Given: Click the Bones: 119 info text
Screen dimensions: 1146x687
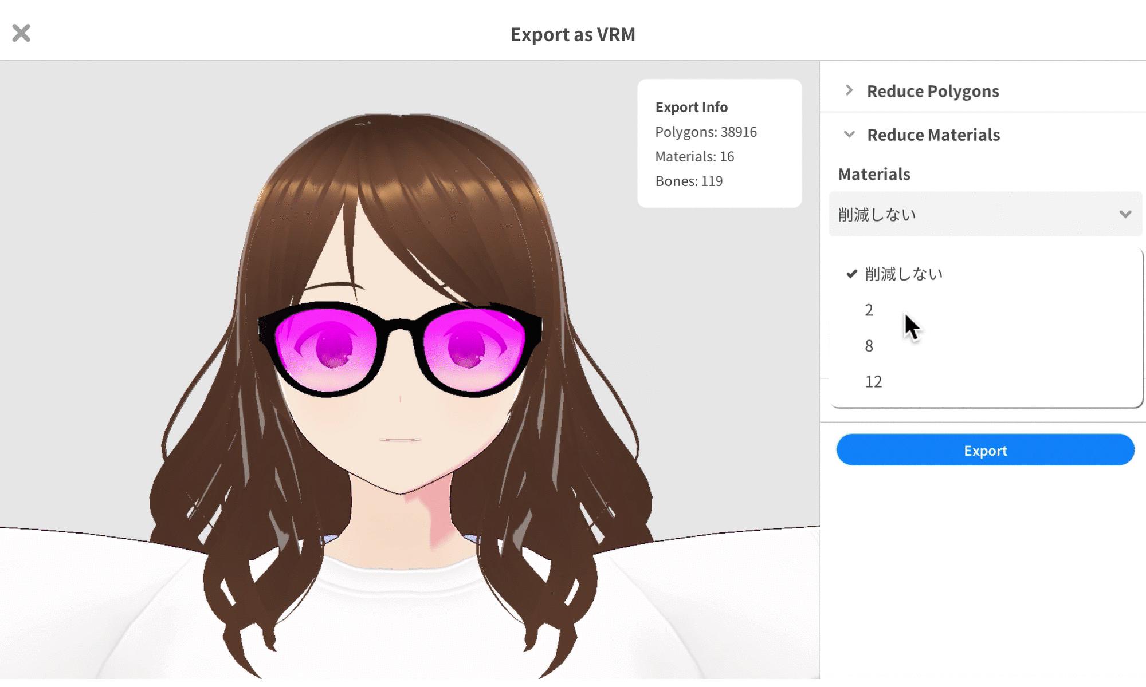Looking at the screenshot, I should point(689,181).
